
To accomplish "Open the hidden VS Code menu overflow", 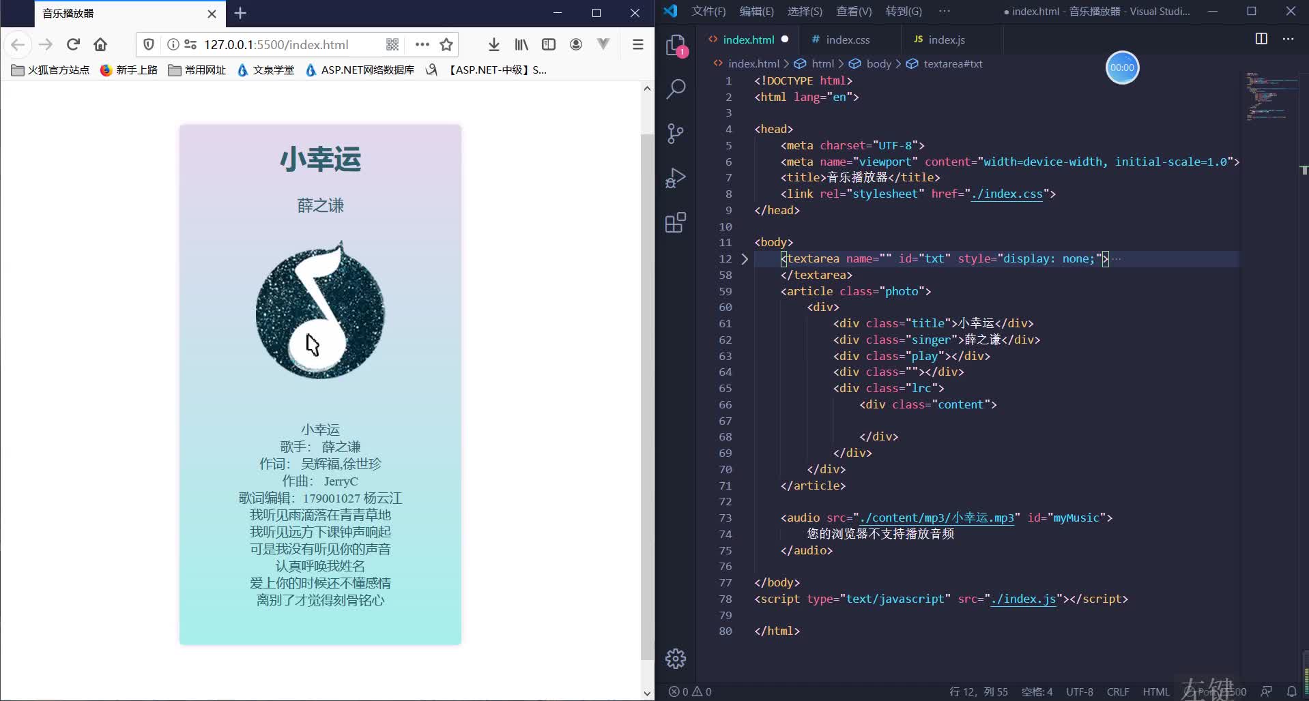I will pyautogui.click(x=945, y=11).
